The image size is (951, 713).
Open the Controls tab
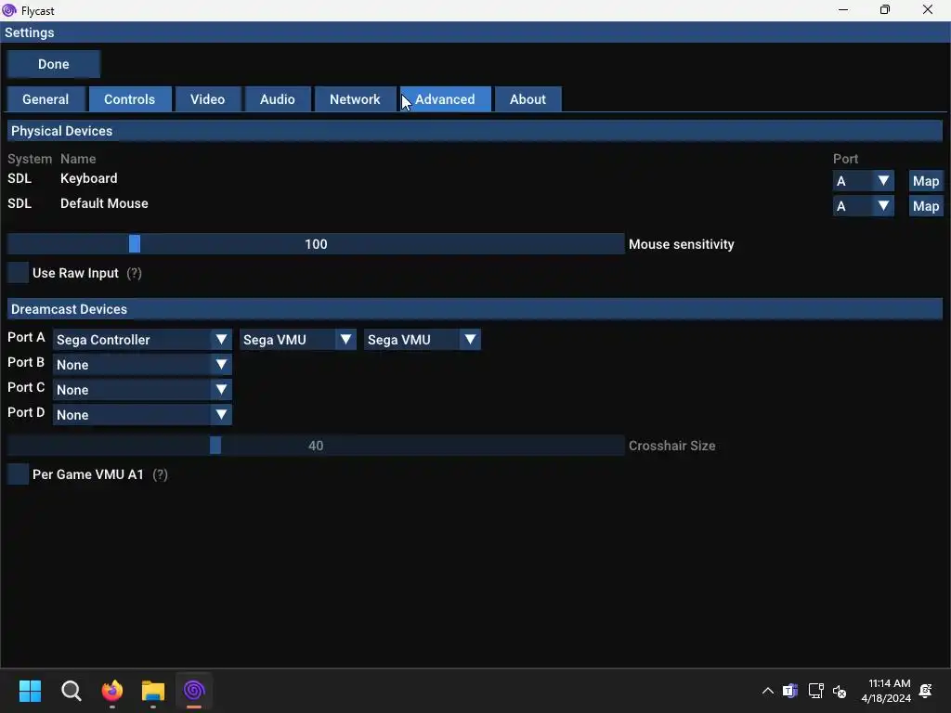click(129, 99)
